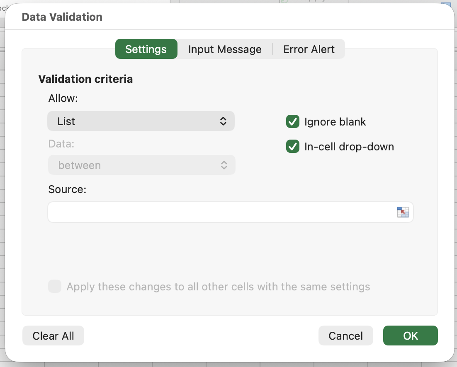This screenshot has width=457, height=367.
Task: Click the chevron icon on the Data dropdown
Action: click(224, 165)
